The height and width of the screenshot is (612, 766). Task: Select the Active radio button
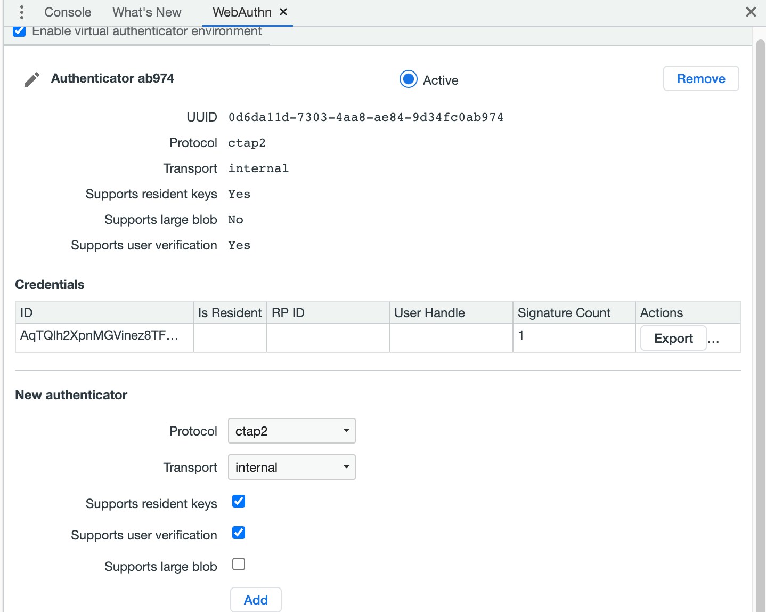point(409,79)
